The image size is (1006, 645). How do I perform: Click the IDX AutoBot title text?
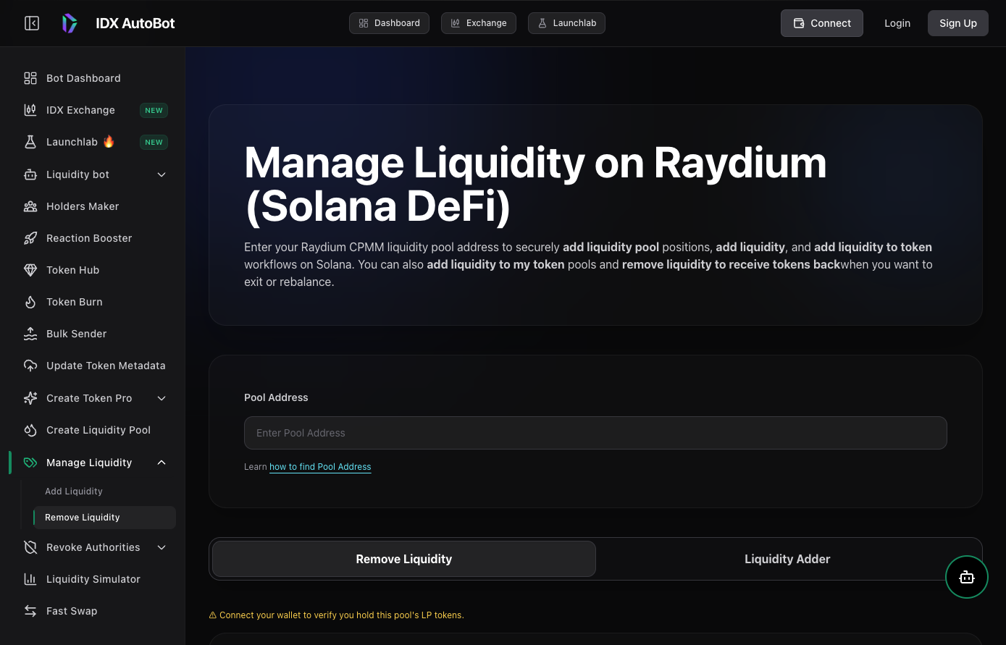pyautogui.click(x=135, y=23)
